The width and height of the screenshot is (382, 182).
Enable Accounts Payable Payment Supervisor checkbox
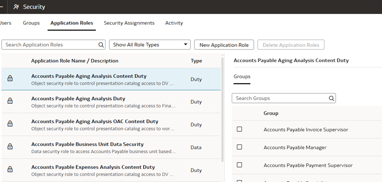click(x=240, y=165)
